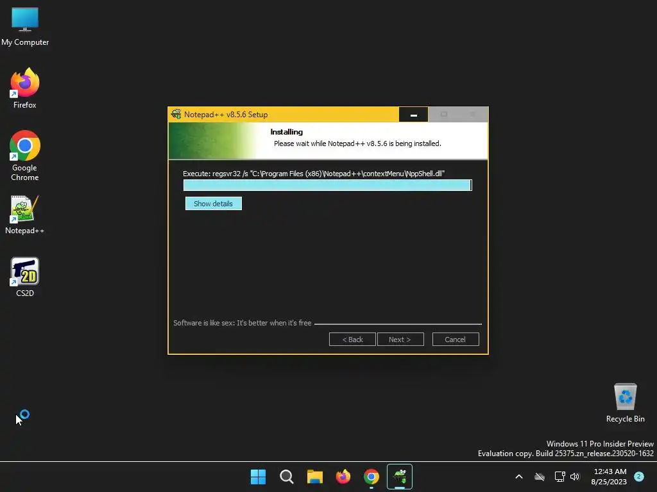Cancel the Notepad++ installation
The height and width of the screenshot is (492, 657).
456,340
